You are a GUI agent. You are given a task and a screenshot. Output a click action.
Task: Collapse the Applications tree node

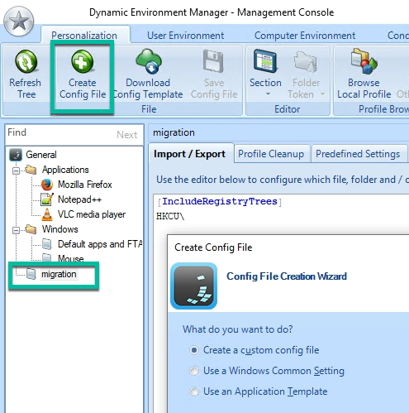16,170
